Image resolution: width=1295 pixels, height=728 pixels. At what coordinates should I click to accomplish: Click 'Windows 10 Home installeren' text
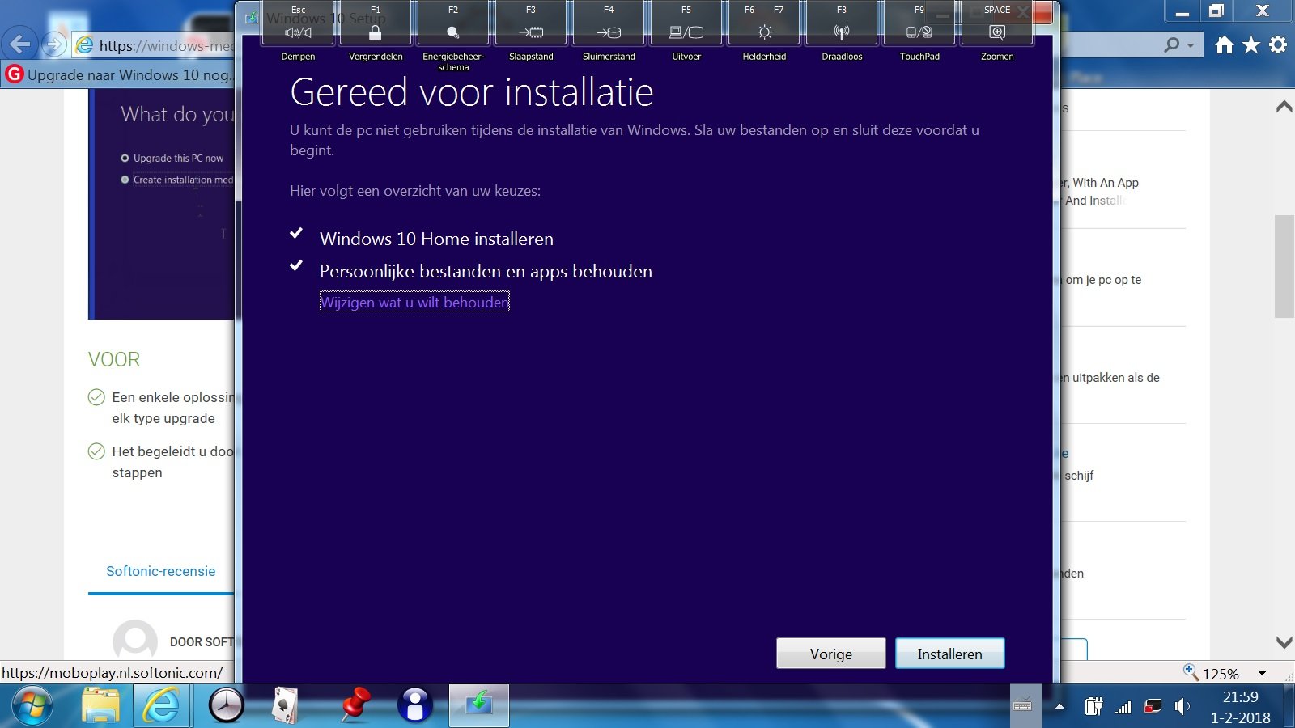coord(436,239)
